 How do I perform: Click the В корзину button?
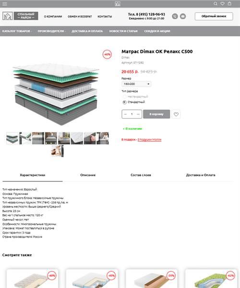tap(156, 114)
